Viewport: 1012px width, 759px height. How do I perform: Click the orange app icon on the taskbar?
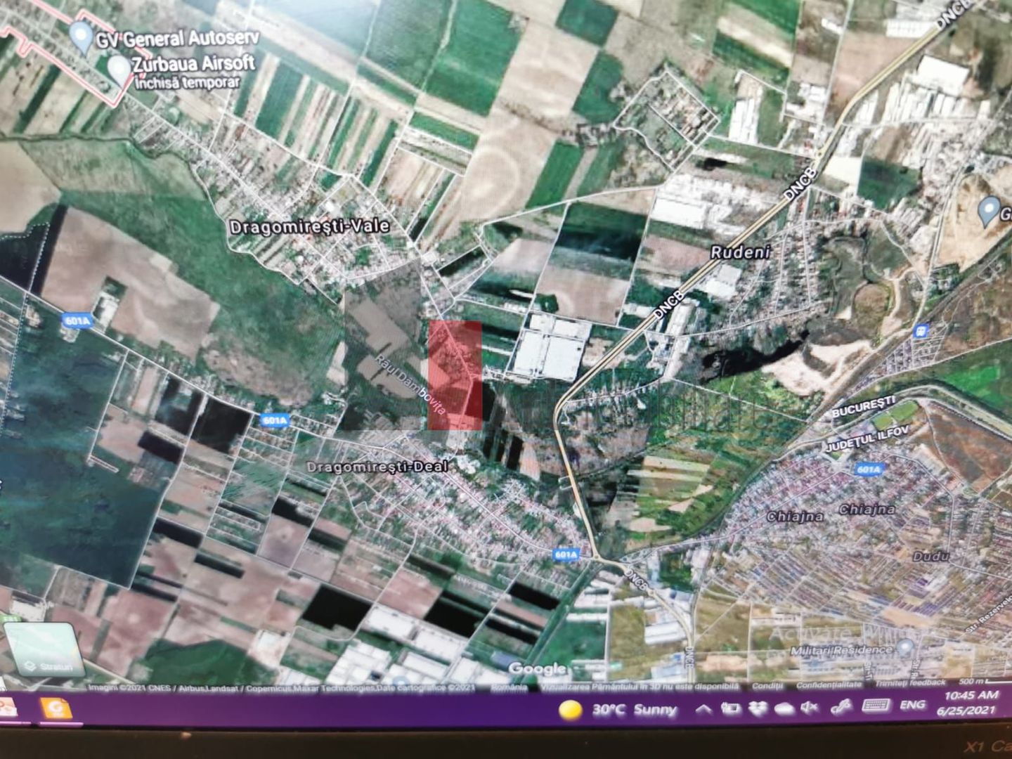[56, 708]
